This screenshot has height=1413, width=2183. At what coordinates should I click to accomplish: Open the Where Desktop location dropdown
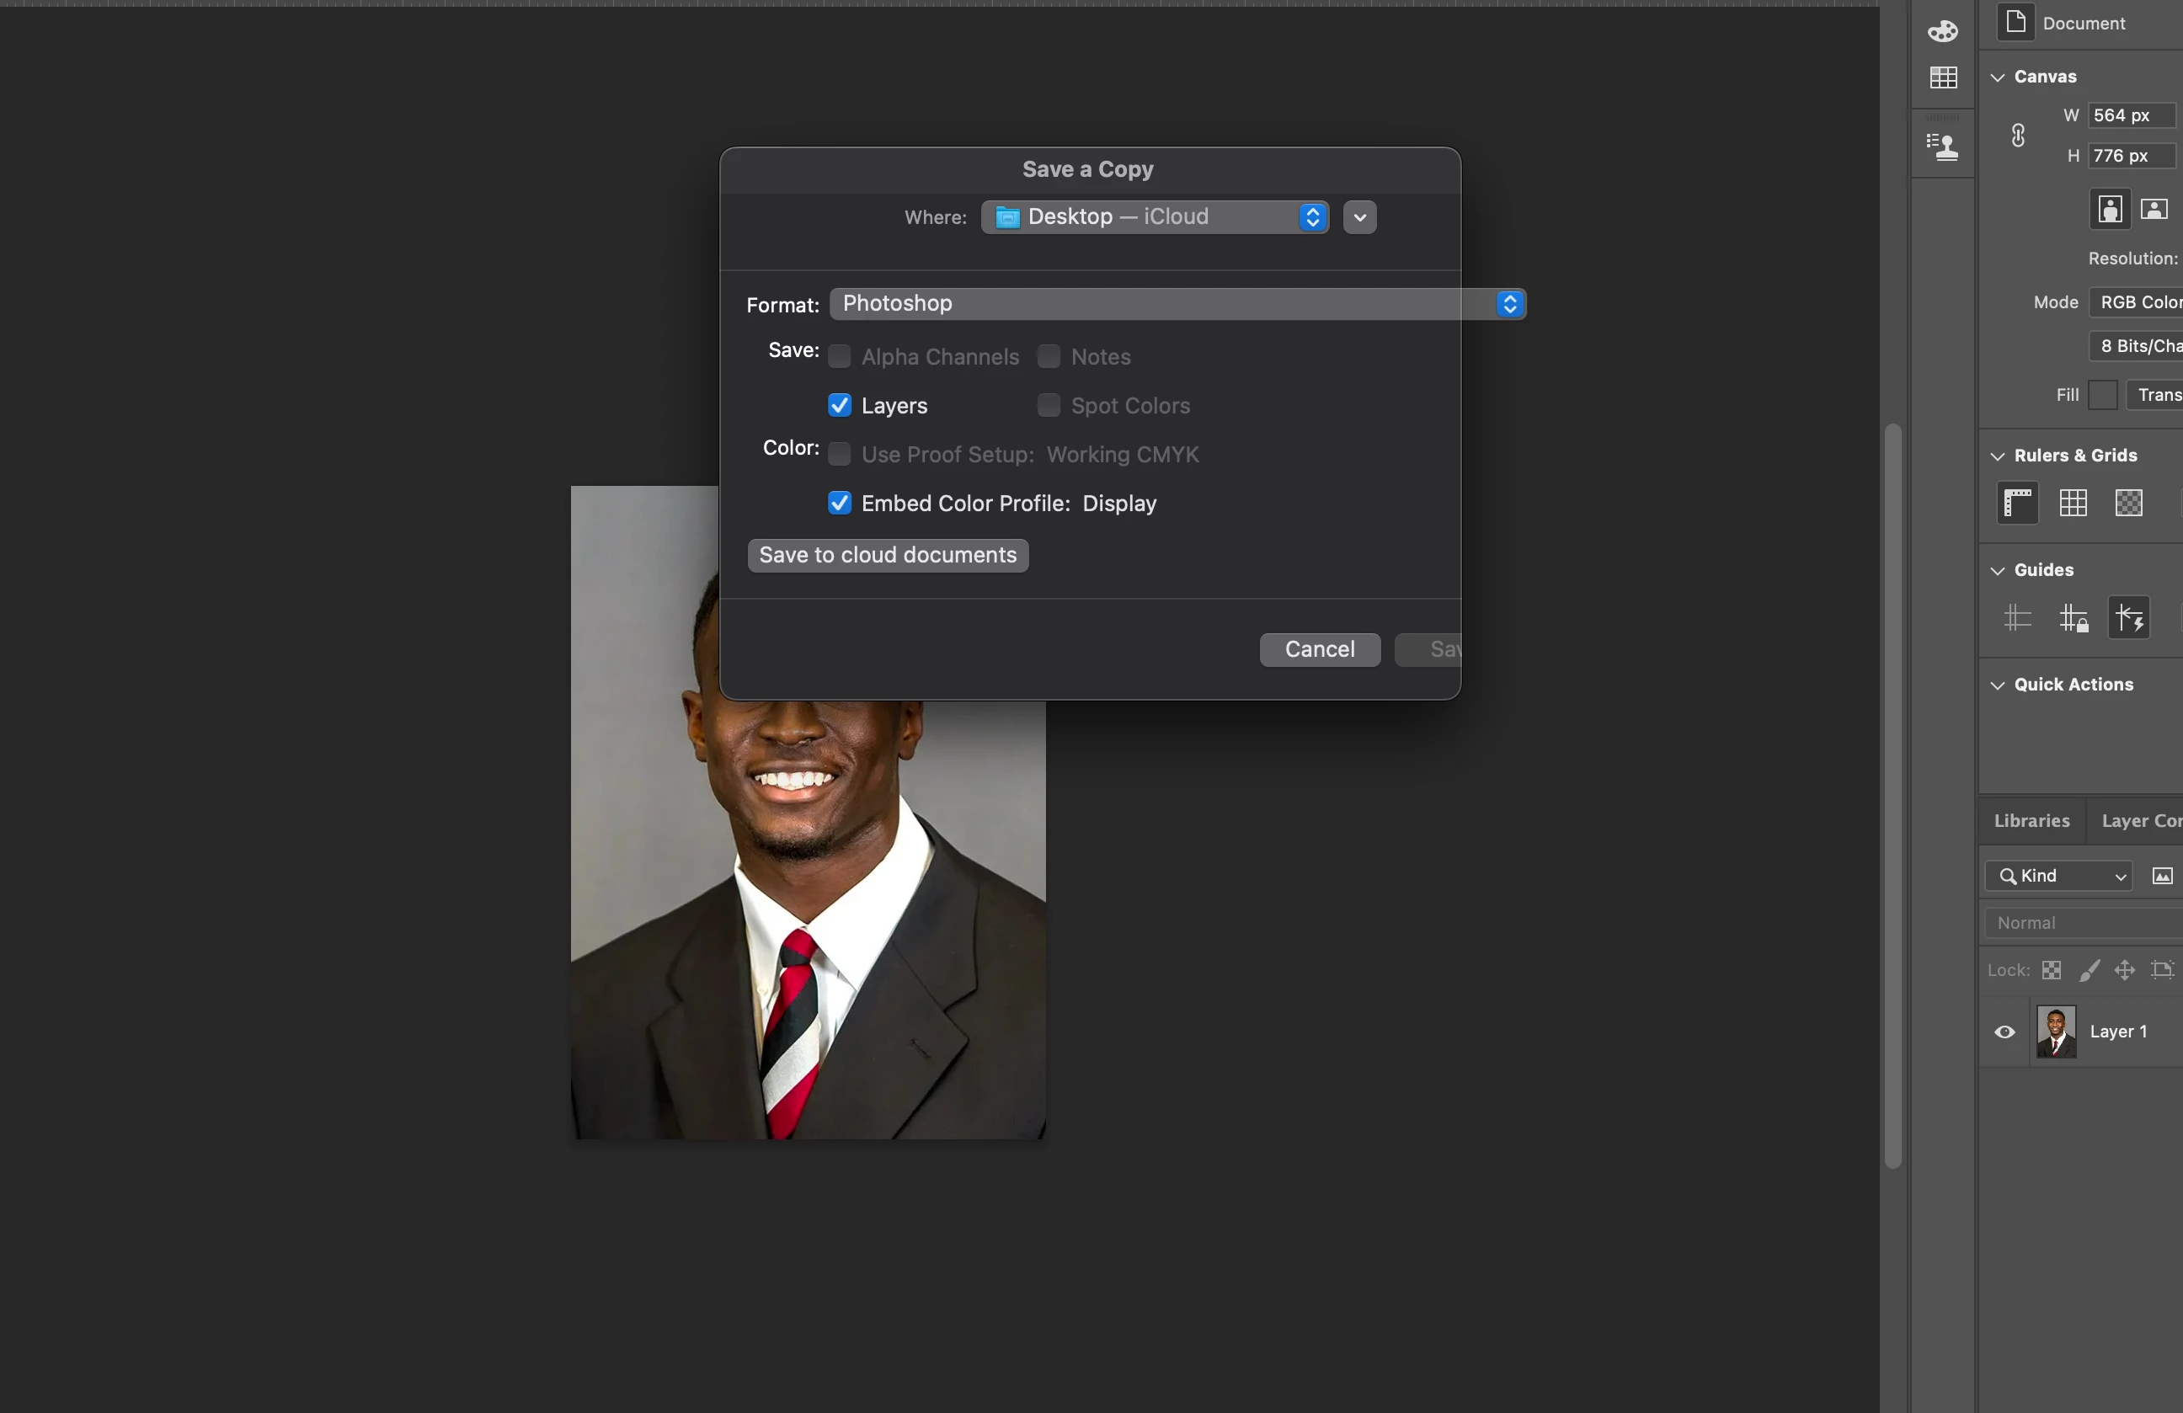click(x=1154, y=217)
